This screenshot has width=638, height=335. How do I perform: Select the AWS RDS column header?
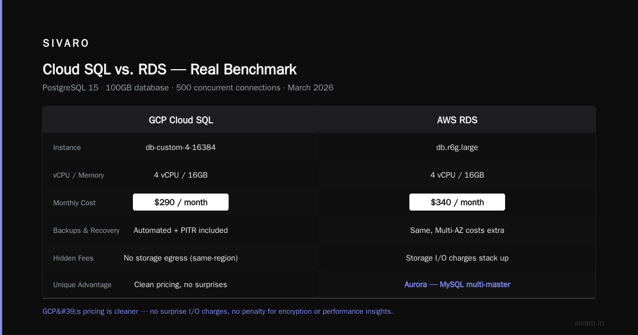[x=457, y=120]
